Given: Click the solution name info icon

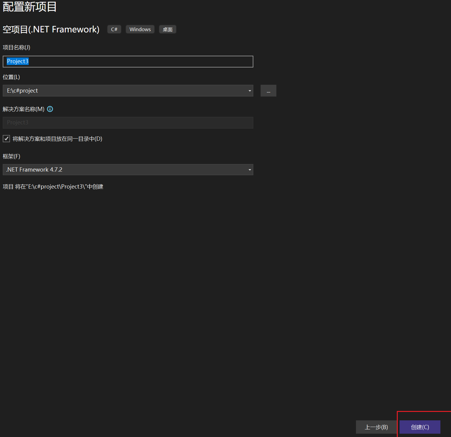Looking at the screenshot, I should tap(50, 109).
